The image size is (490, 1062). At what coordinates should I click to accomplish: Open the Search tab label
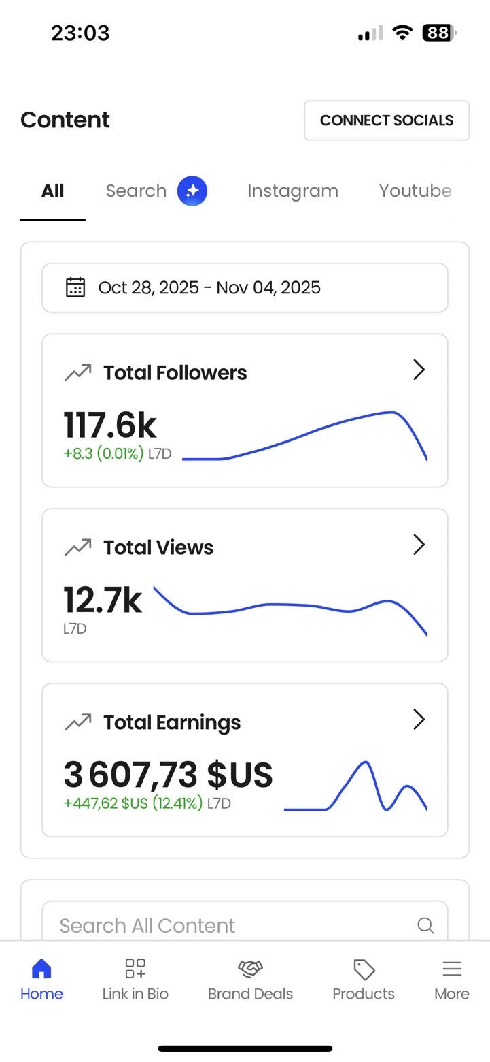(x=136, y=191)
